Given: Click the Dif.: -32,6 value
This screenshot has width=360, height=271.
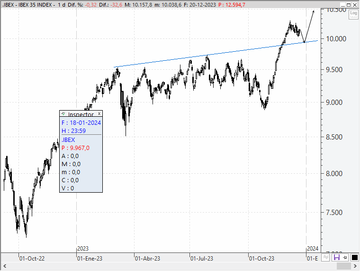Looking at the screenshot, I should (111, 5).
